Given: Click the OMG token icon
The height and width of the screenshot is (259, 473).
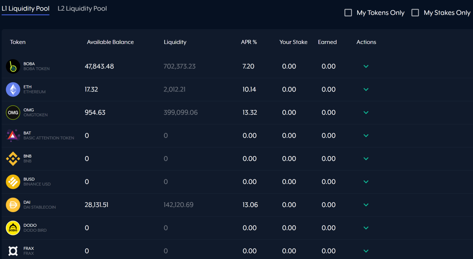Looking at the screenshot, I should click(13, 113).
